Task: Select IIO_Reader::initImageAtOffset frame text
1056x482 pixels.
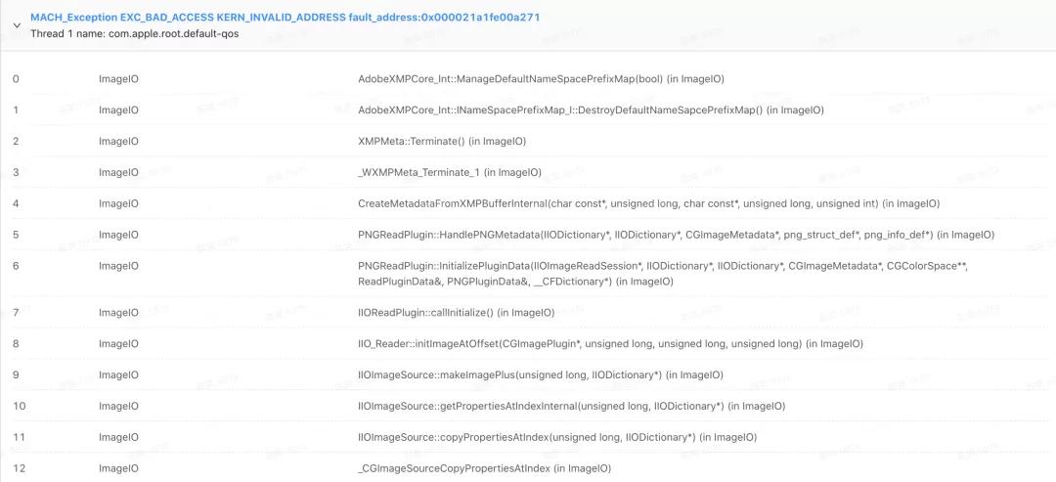Action: click(x=610, y=344)
